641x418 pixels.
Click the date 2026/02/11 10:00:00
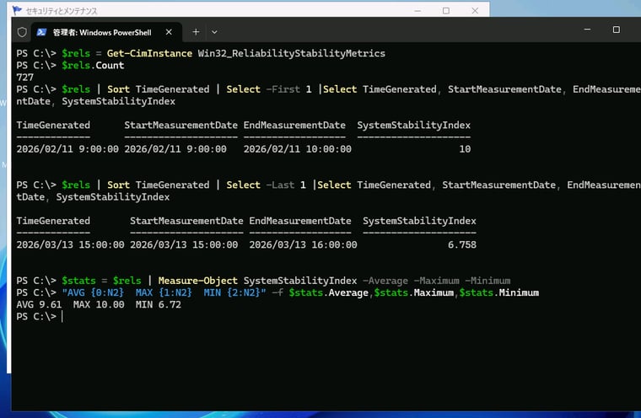click(x=297, y=149)
